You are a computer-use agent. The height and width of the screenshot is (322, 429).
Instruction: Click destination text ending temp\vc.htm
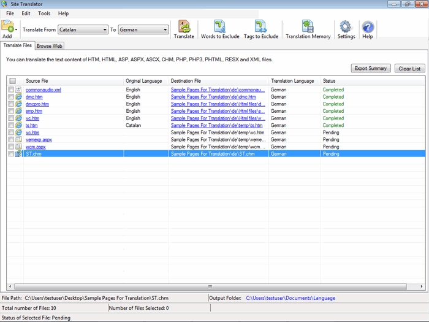[x=218, y=132]
